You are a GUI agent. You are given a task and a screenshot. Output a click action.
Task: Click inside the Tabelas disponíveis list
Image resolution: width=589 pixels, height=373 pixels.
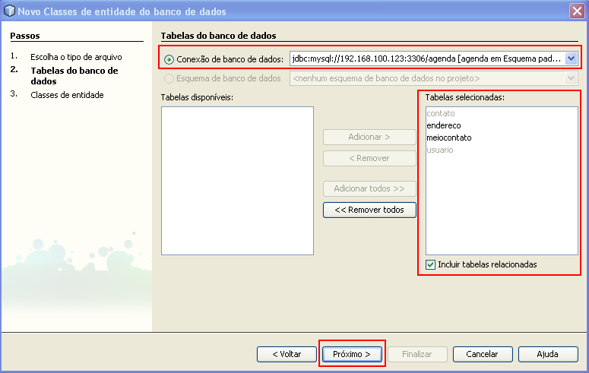tap(237, 180)
